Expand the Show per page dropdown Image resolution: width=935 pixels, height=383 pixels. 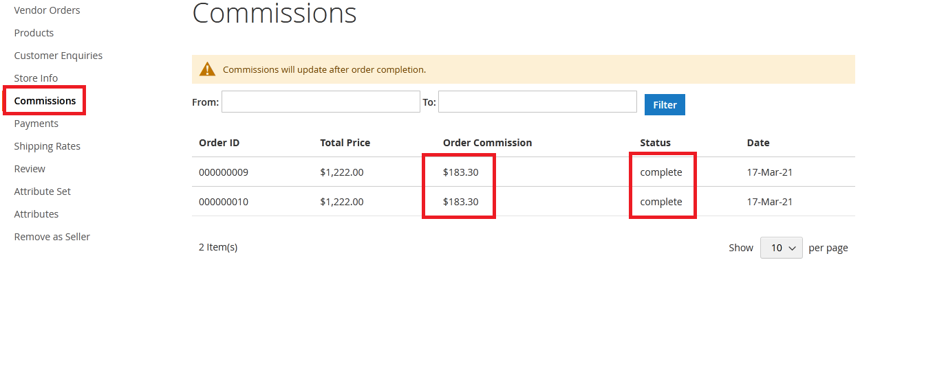click(781, 248)
